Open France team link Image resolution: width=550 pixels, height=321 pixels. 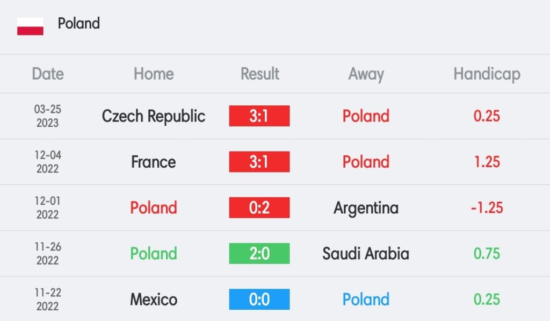click(x=154, y=162)
